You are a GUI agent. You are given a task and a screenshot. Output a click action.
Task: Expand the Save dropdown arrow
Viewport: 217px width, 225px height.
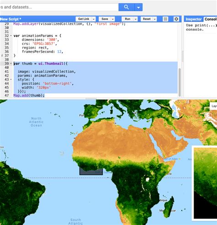pyautogui.click(x=113, y=19)
